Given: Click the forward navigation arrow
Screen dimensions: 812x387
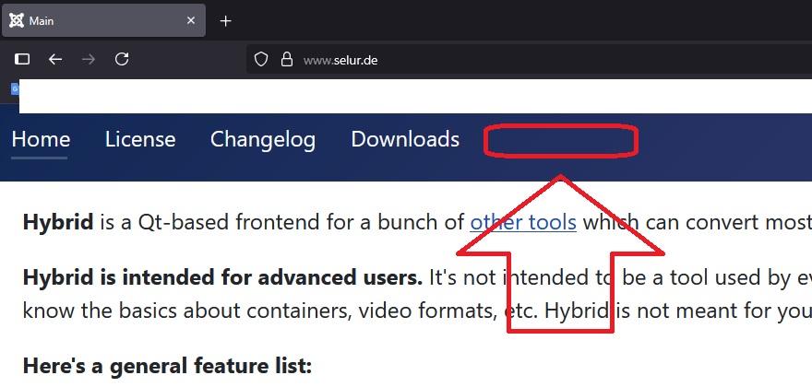Looking at the screenshot, I should coord(89,60).
